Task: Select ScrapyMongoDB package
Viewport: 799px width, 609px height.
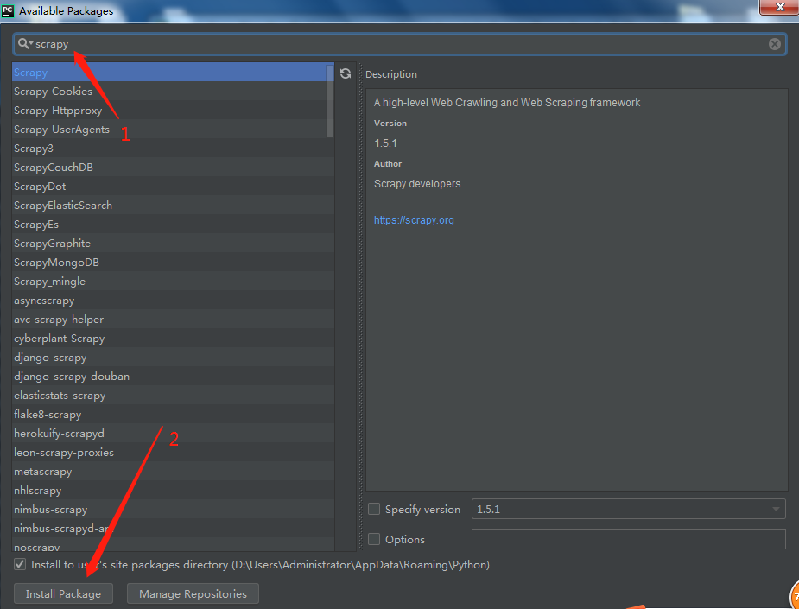Action: 173,263
